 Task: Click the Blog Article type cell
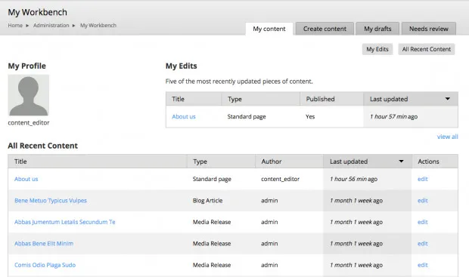point(207,201)
